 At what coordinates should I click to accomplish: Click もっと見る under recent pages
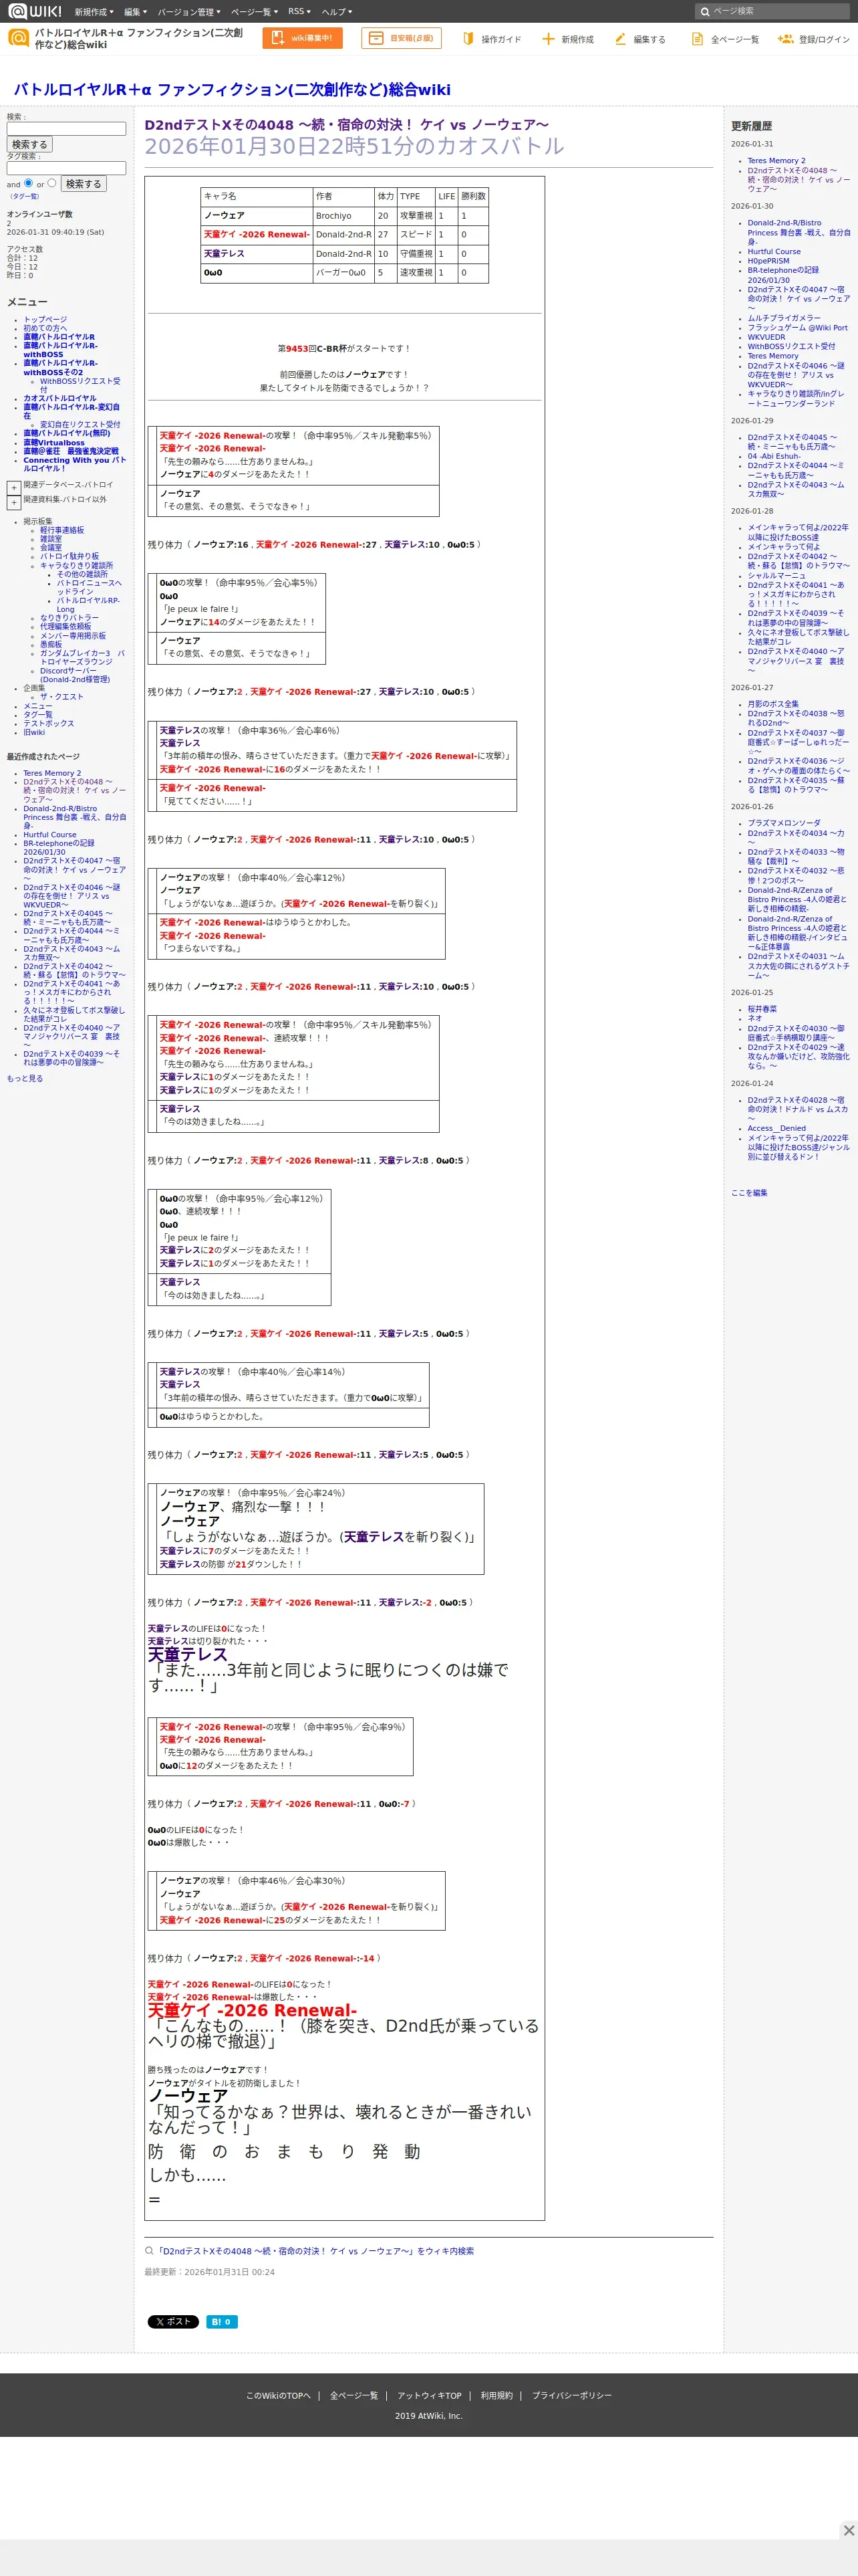click(25, 1078)
